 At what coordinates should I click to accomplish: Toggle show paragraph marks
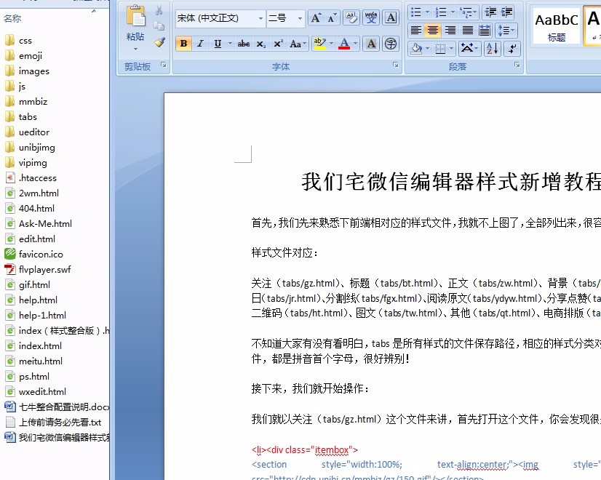(512, 49)
